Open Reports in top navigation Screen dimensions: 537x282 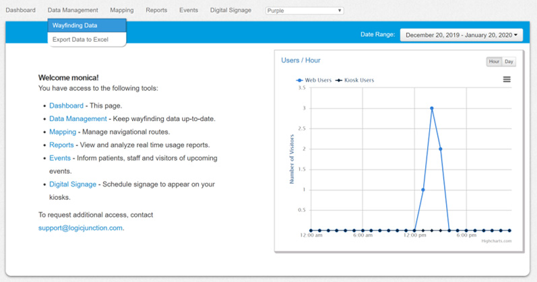156,10
